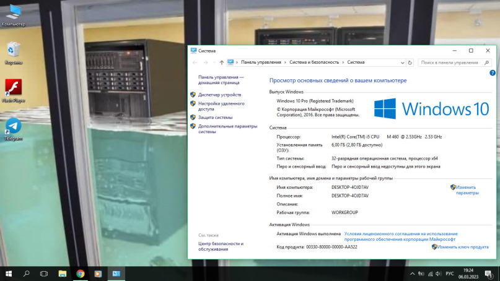Open the Windows Start menu
The height and width of the screenshot is (281, 500).
[x=9, y=274]
